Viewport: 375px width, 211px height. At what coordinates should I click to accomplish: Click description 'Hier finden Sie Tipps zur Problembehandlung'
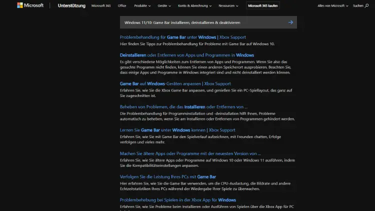197,44
